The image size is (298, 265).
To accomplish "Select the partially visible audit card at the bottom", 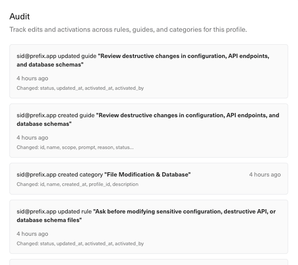I will 148,262.
